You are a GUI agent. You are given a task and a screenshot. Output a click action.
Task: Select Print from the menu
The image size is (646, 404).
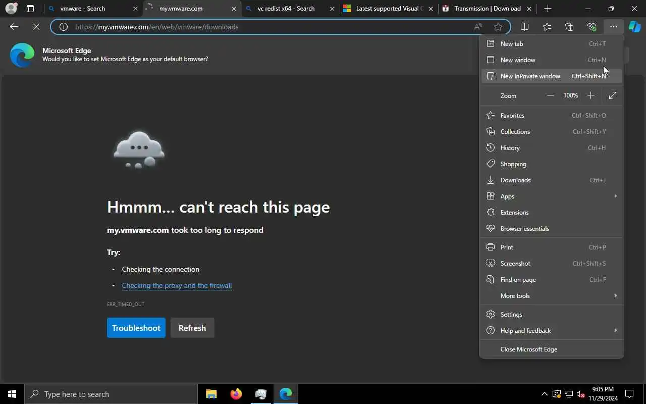point(551,247)
